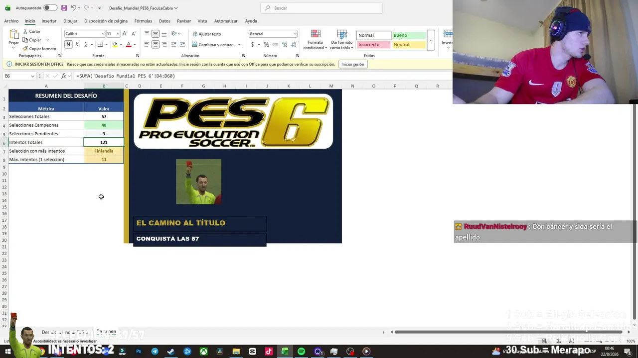Screen dimensions: 638x358
Task: Decrease decimal places
Action: 293,44
